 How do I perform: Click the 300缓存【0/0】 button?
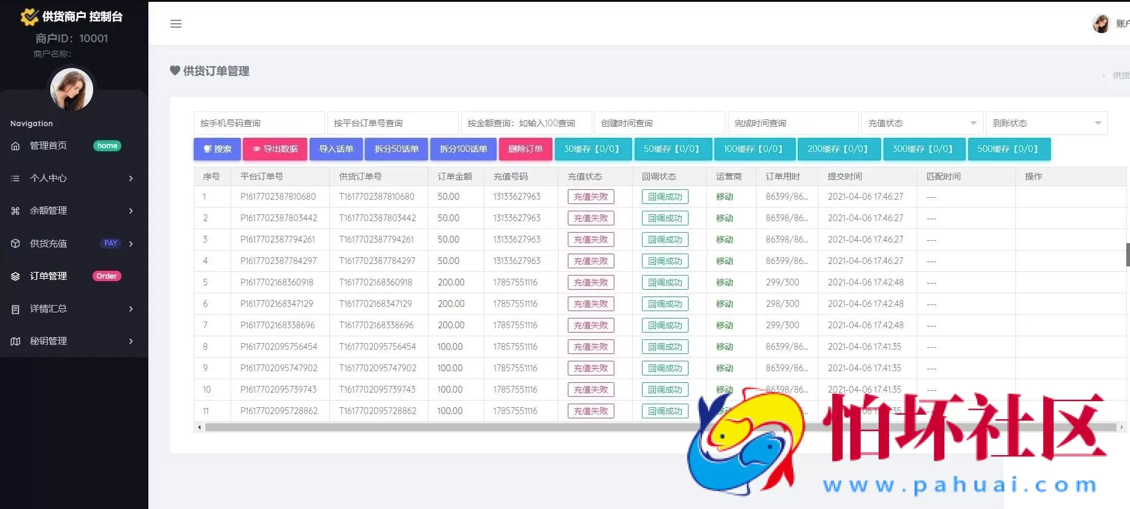[x=924, y=149]
